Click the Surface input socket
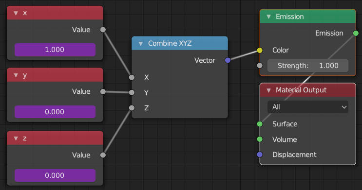Viewport: 362px width, 190px height. pyautogui.click(x=260, y=124)
